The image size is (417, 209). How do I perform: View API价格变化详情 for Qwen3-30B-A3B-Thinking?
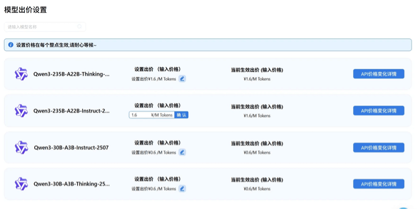[378, 184]
